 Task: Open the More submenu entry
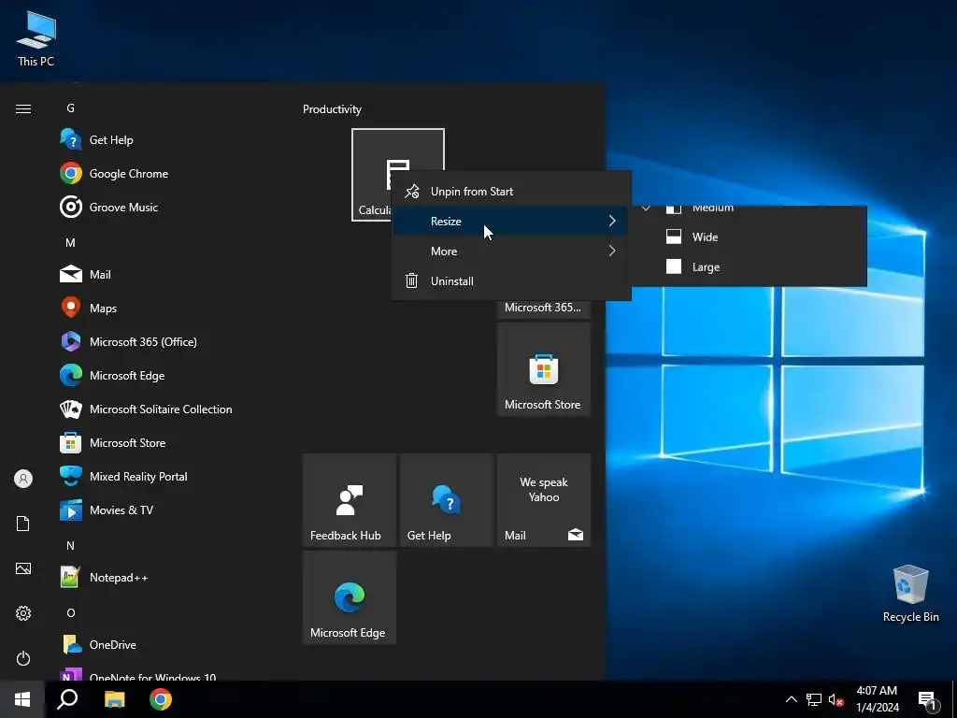point(511,251)
